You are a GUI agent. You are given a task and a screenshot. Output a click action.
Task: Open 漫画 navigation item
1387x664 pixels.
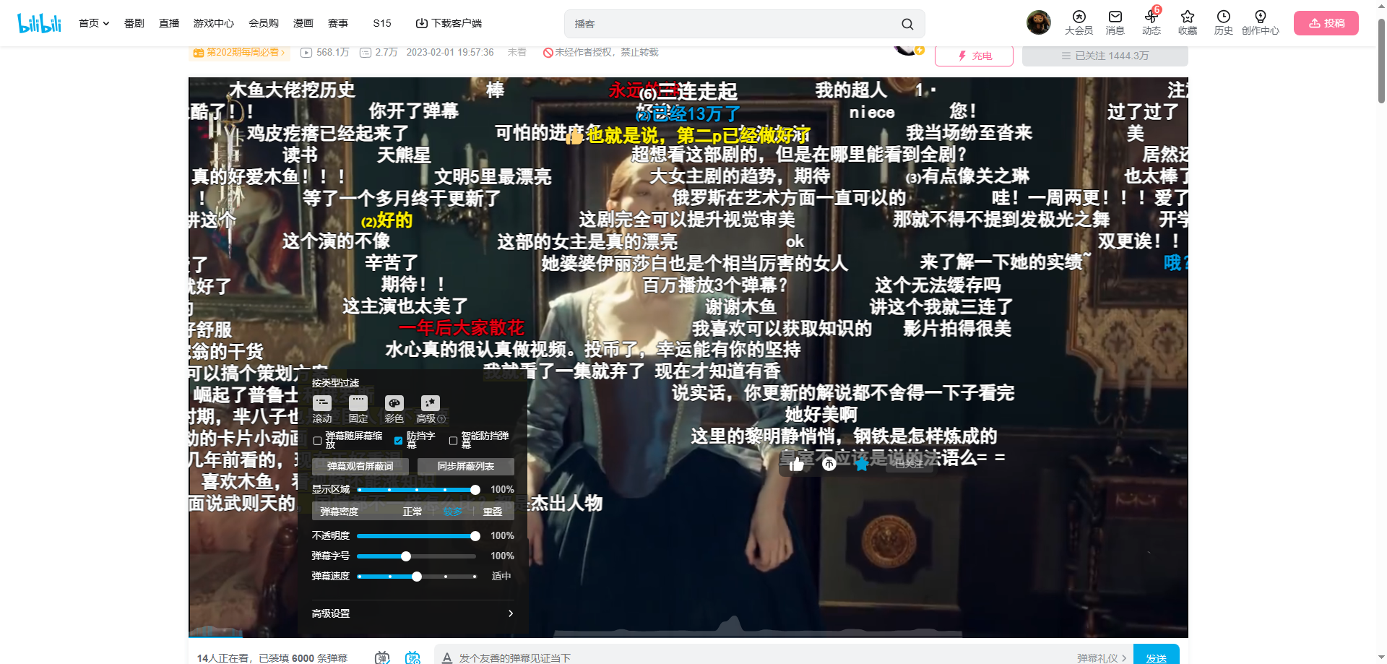coord(303,23)
